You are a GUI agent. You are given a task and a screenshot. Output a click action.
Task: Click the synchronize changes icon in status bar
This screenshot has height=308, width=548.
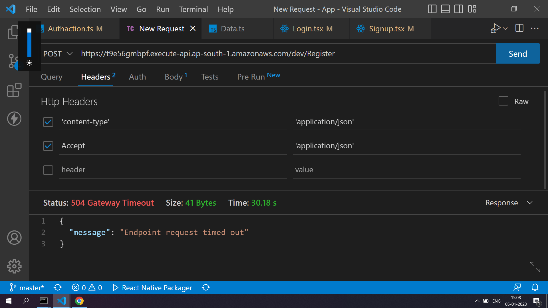(x=58, y=287)
